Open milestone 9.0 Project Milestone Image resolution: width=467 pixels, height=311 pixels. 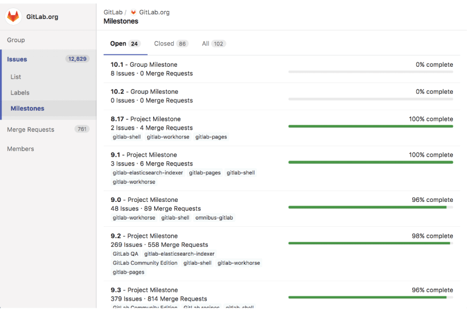point(144,200)
